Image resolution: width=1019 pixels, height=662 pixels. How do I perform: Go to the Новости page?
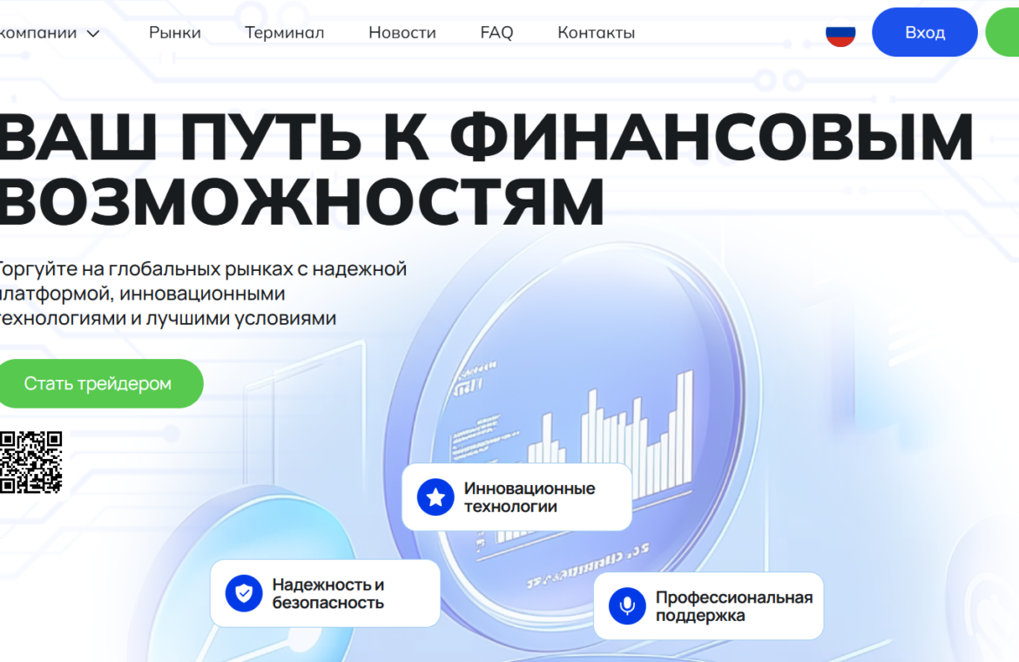coord(402,32)
